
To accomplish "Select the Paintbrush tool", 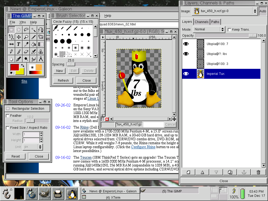I will pyautogui.click(x=19, y=52).
